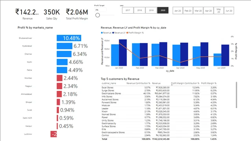
Task: Click the Profit % by markets_name title
Action: click(x=35, y=28)
